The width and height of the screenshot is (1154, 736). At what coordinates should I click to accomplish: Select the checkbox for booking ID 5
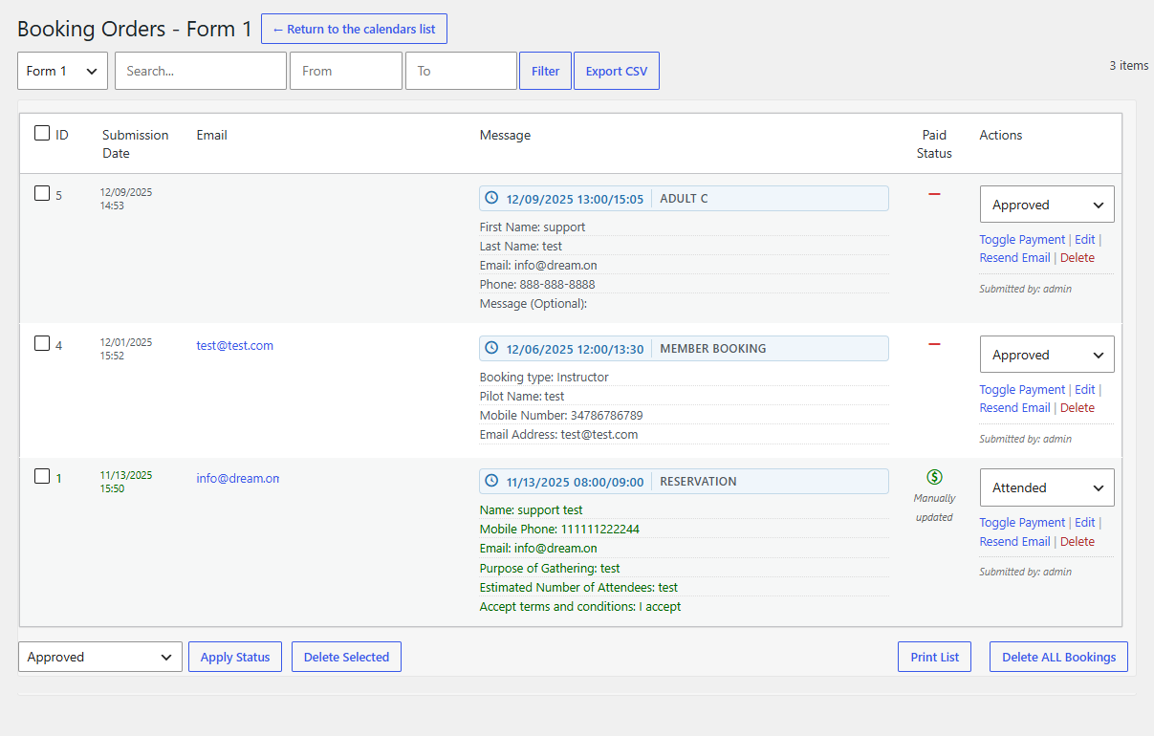click(42, 193)
